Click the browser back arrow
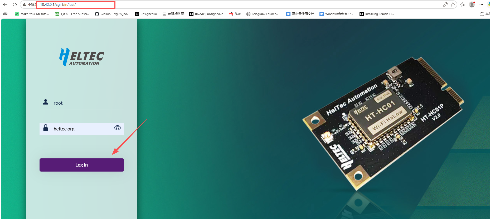Image resolution: width=490 pixels, height=219 pixels. pyautogui.click(x=5, y=4)
